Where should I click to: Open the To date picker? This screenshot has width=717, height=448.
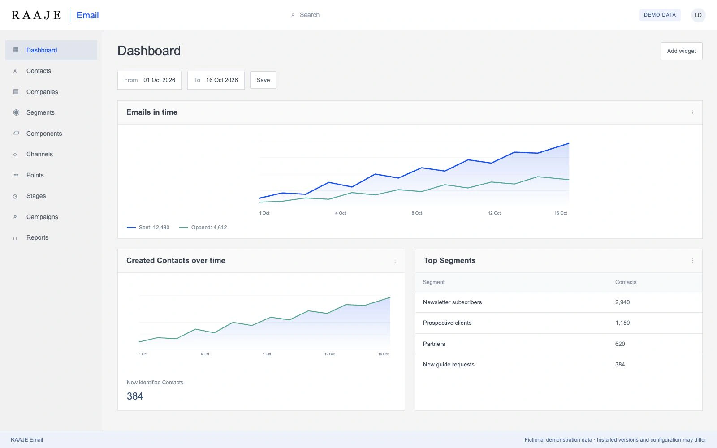click(x=216, y=80)
